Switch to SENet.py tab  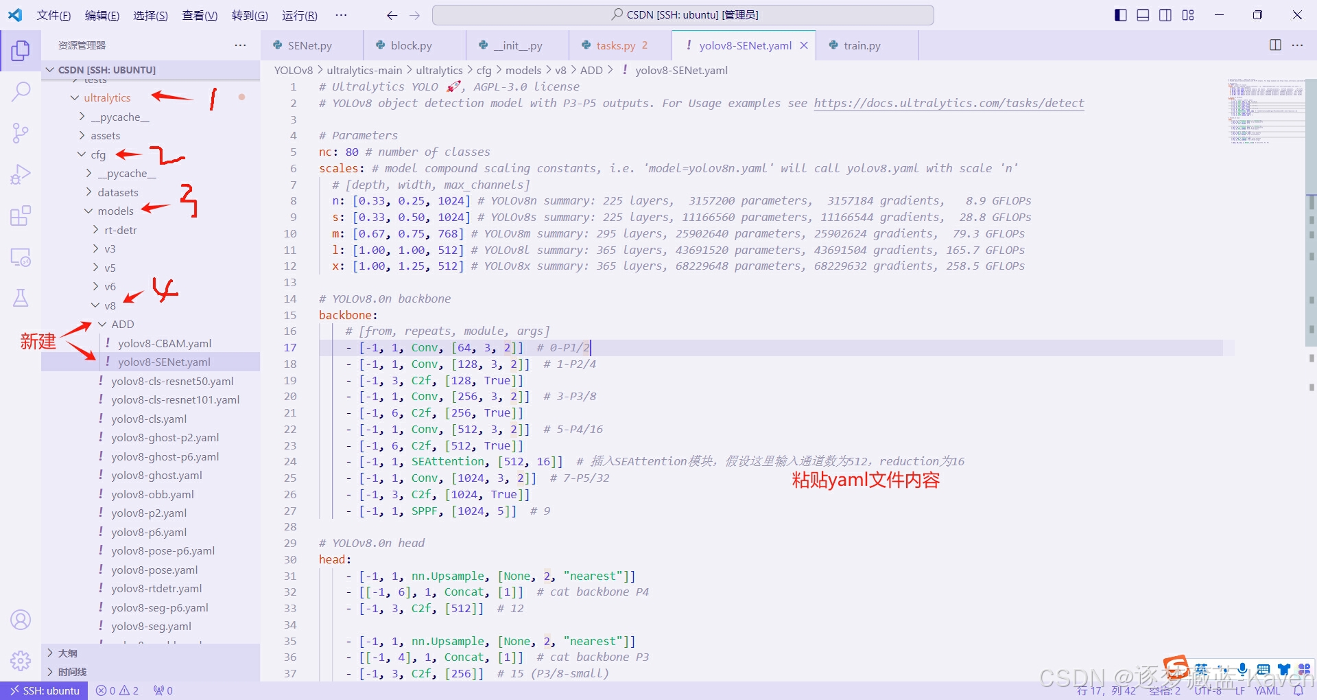[x=311, y=45]
